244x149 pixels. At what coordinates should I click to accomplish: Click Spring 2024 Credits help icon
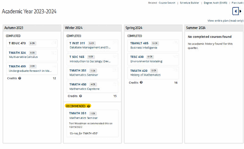[141, 83]
